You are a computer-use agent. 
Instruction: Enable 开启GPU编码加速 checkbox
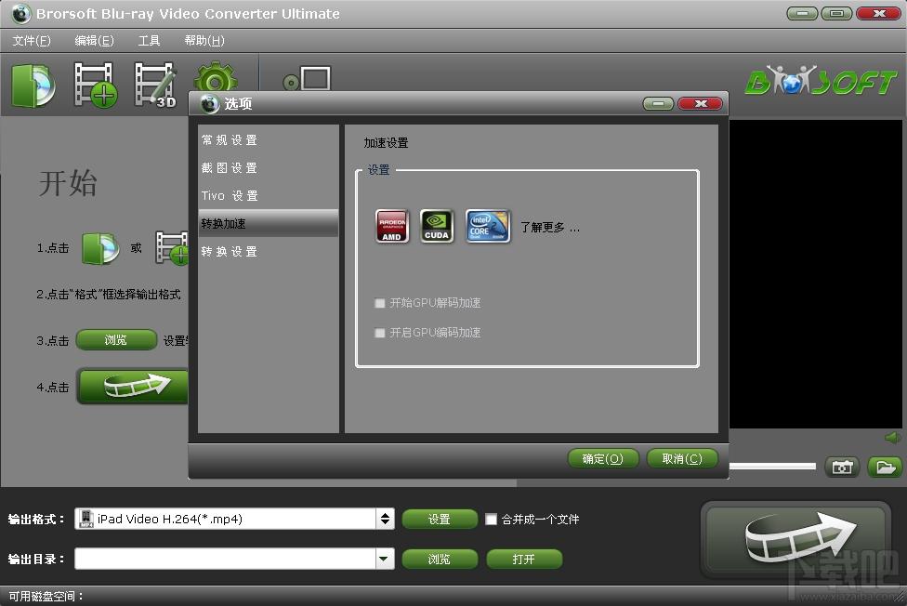tap(379, 333)
